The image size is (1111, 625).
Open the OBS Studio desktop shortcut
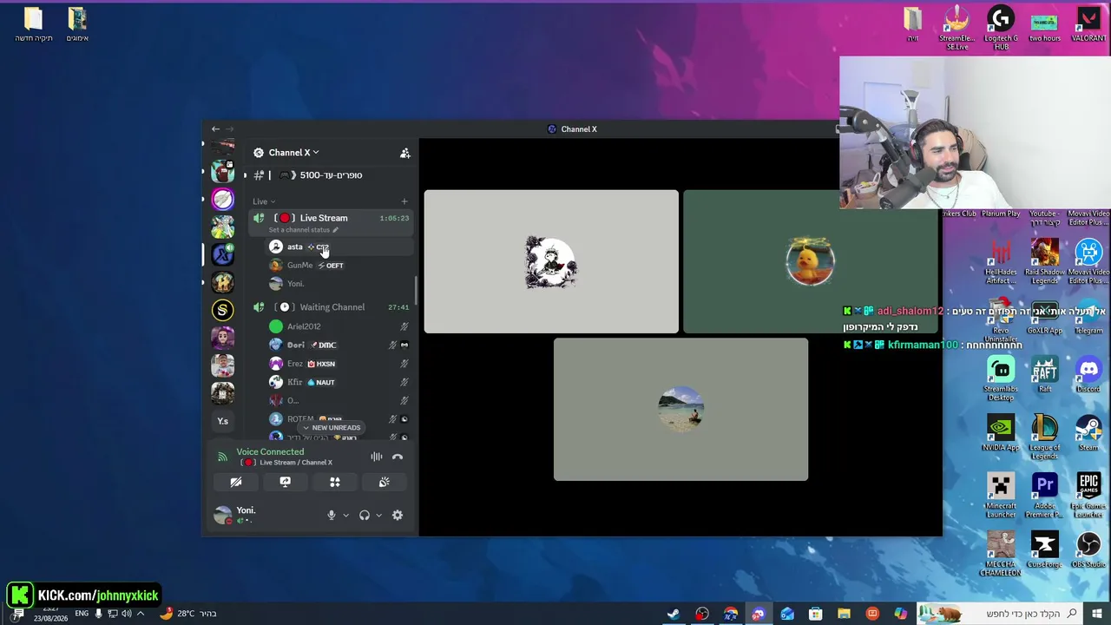point(1088,549)
